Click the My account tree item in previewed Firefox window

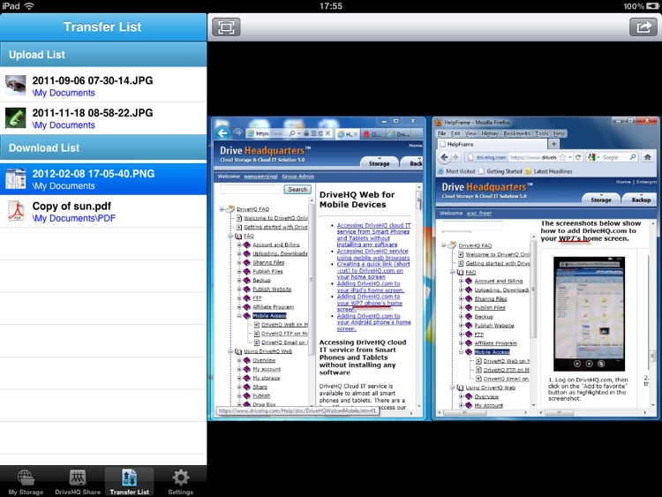[x=488, y=405]
